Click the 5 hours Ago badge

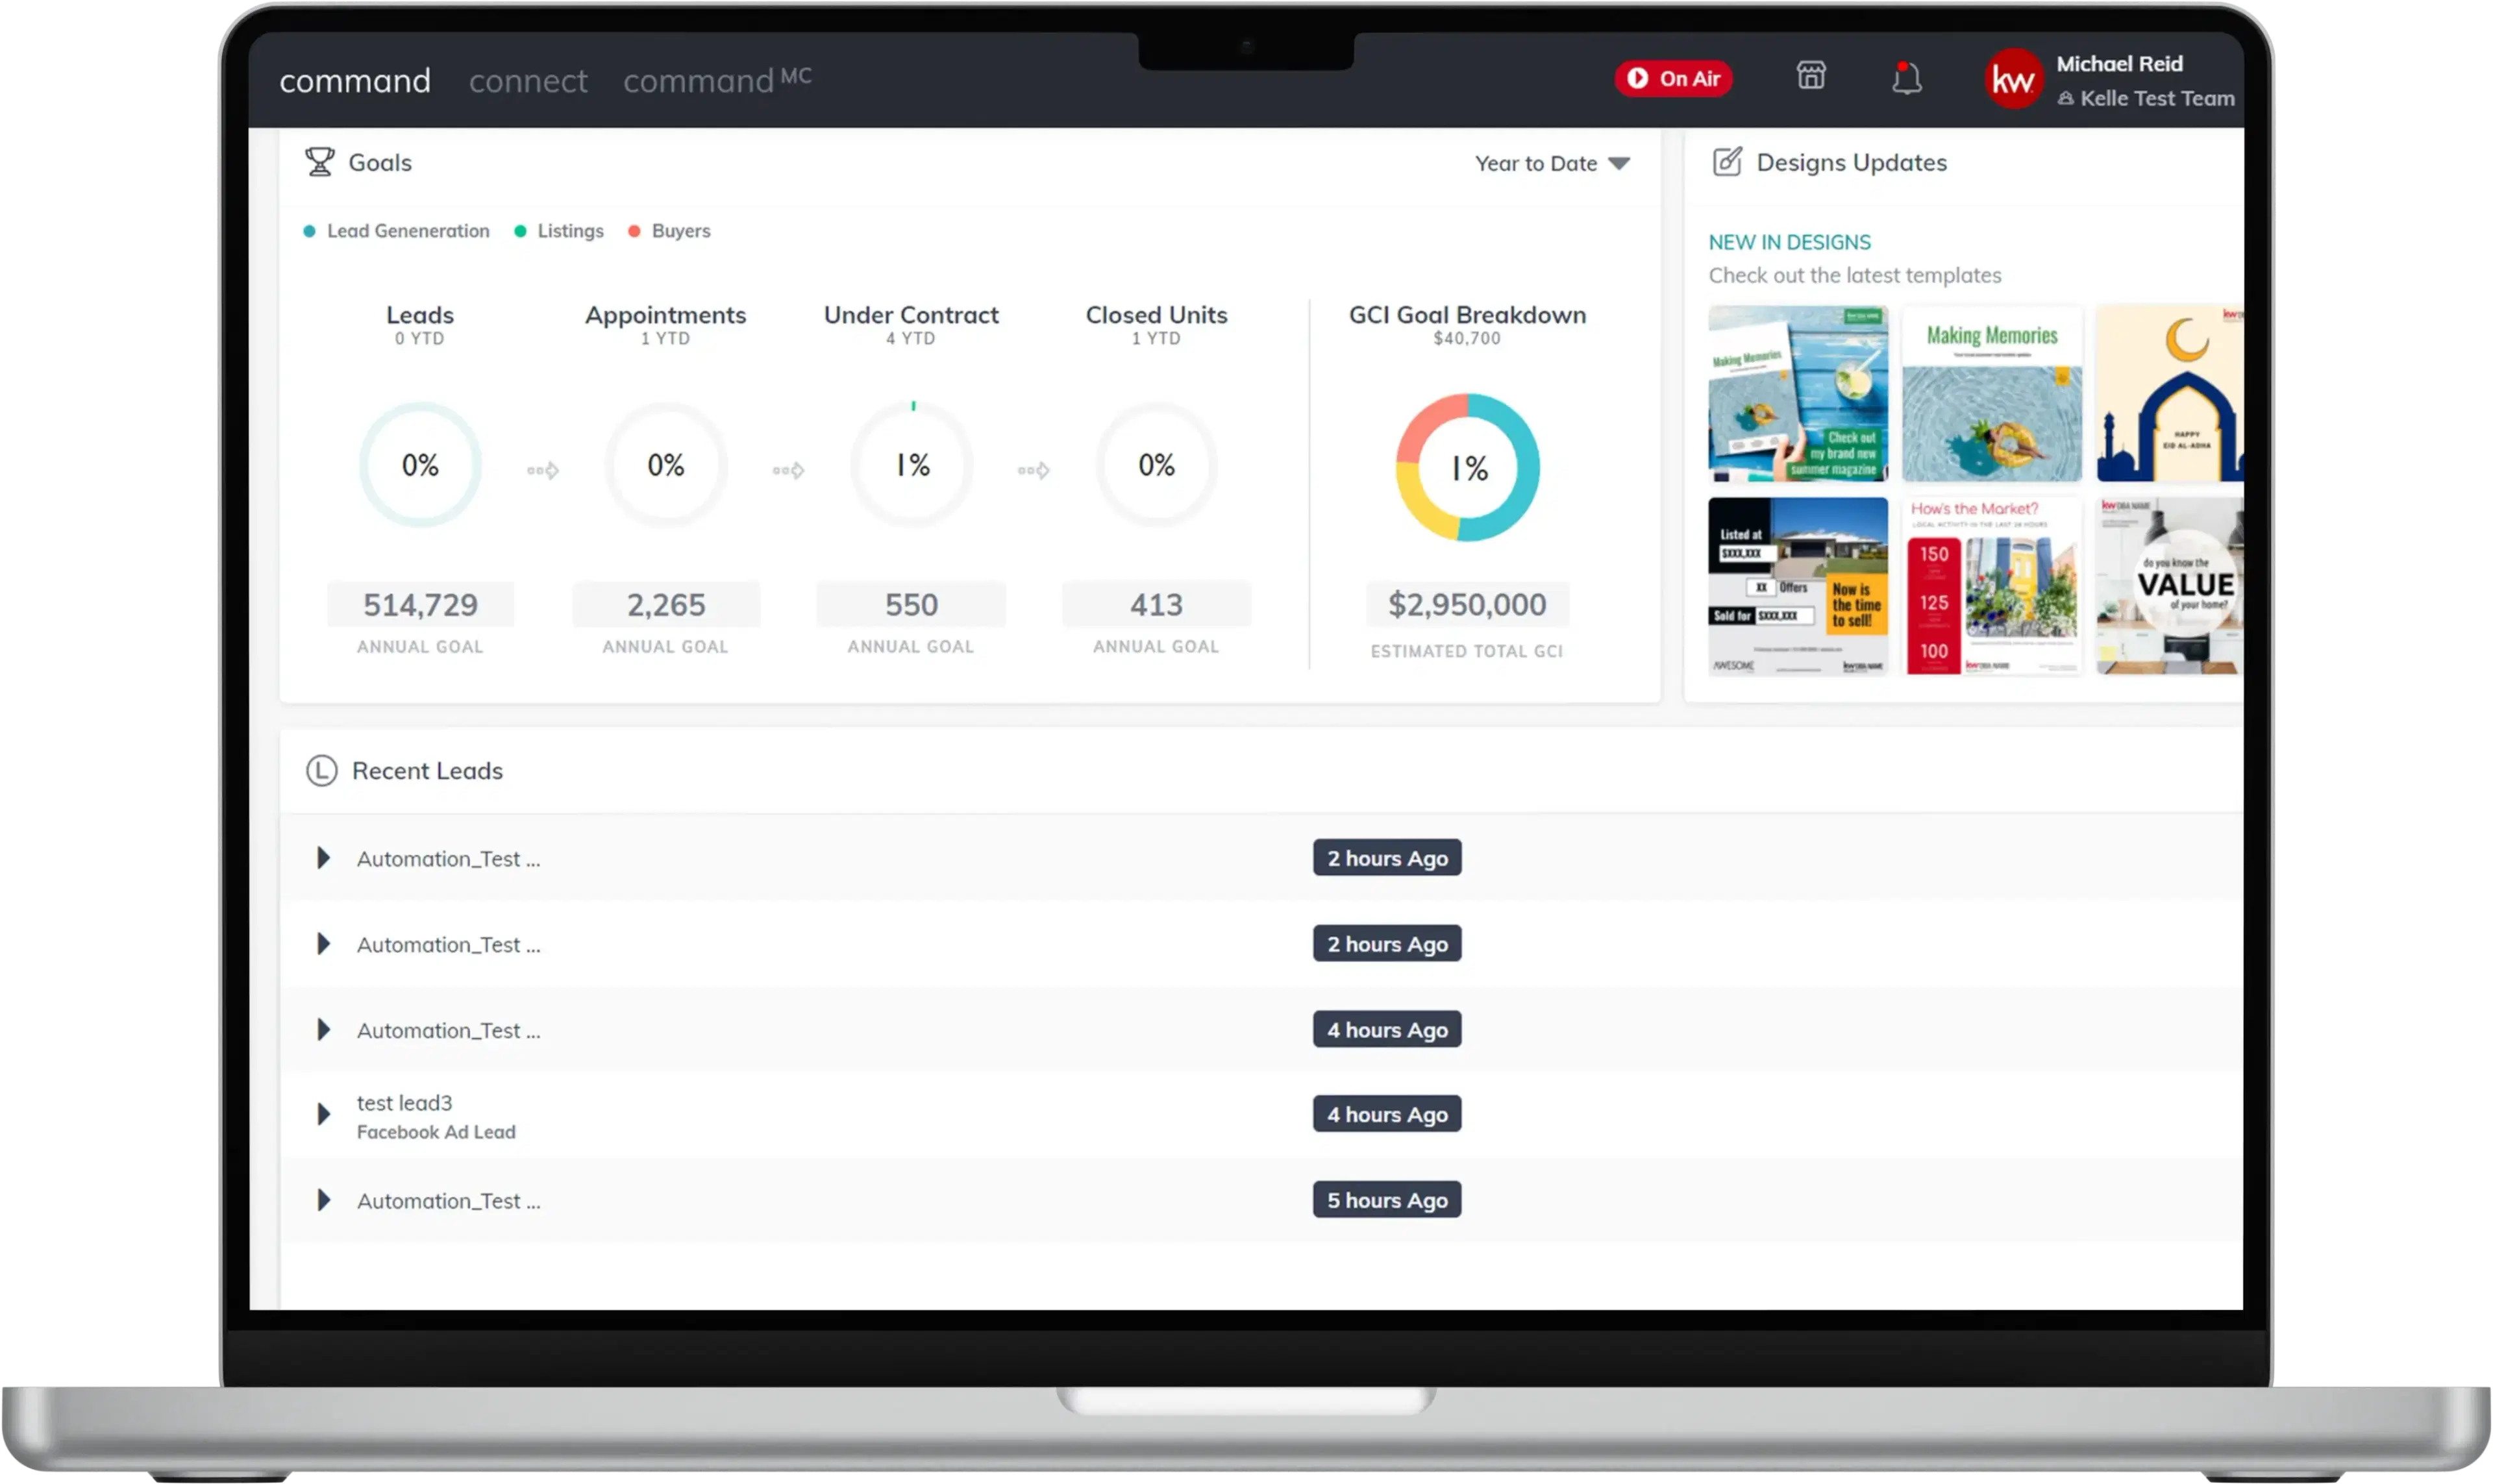click(1387, 1200)
